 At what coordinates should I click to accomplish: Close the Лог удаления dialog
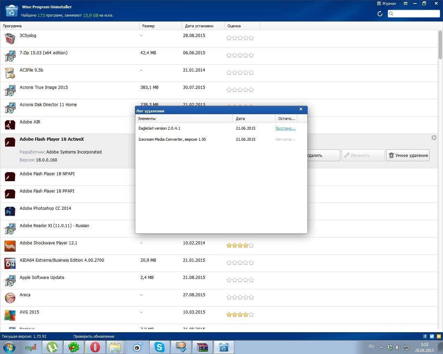point(301,109)
